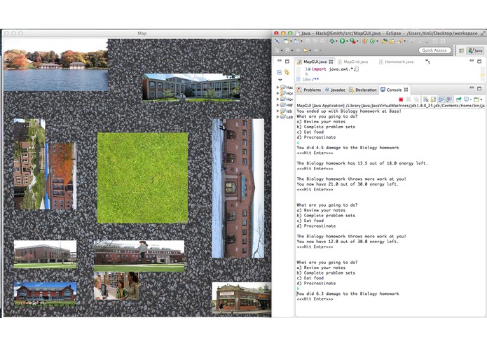Viewport: 487px width, 346px height.
Task: Click the two women library photo on Map
Action: (116, 286)
